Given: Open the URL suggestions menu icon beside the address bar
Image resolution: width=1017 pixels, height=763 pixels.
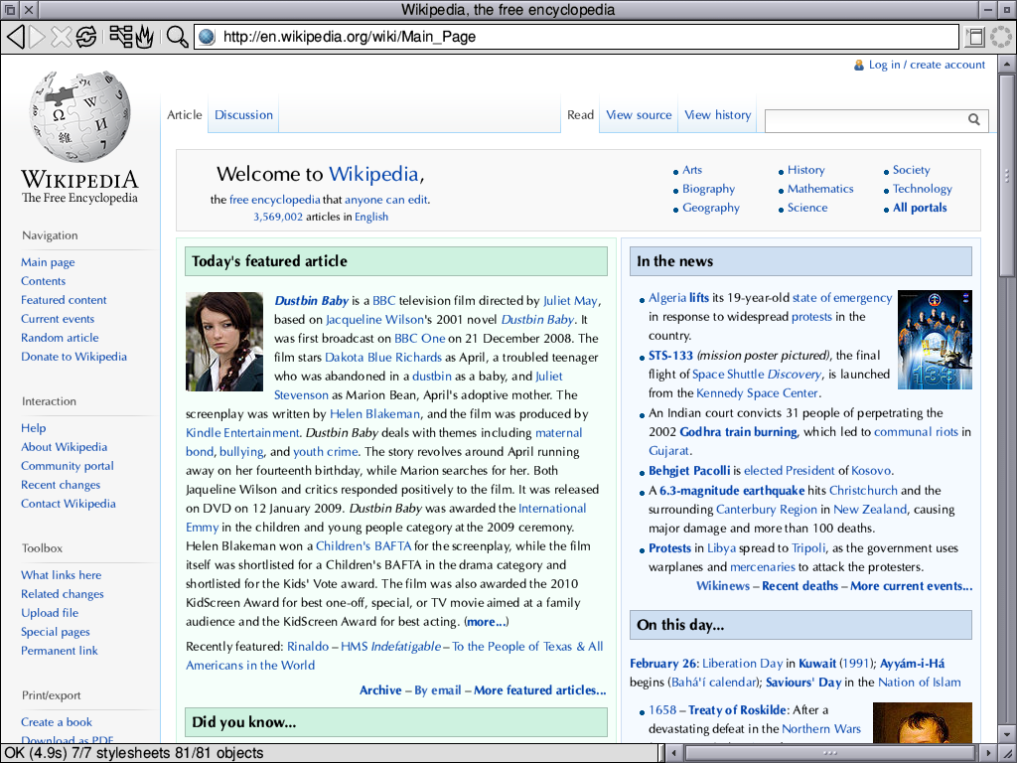Looking at the screenshot, I should point(975,37).
